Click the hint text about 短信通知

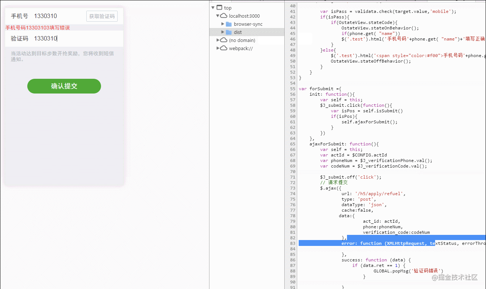coord(62,56)
